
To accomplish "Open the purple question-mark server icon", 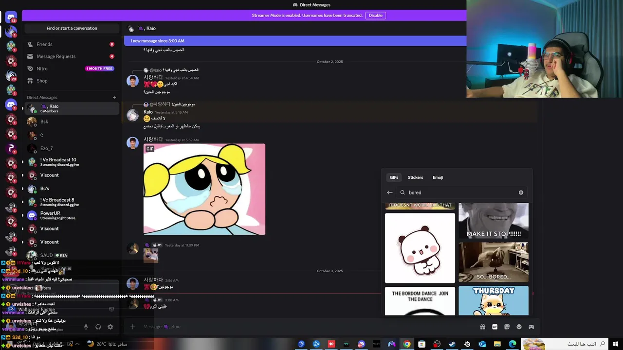I will [11, 148].
